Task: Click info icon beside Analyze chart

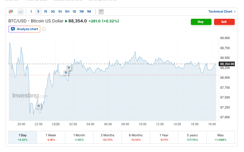Action: [44, 29]
